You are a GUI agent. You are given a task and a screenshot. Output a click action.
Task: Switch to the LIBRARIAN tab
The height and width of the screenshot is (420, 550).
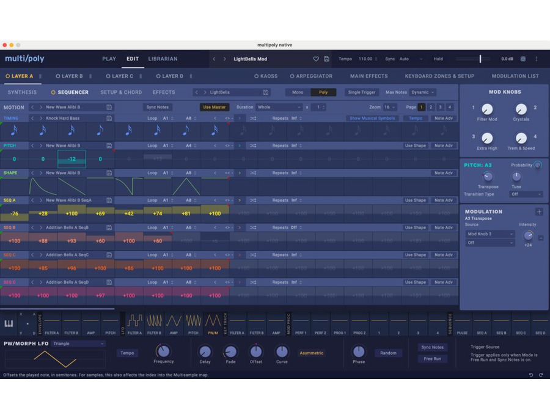tap(163, 59)
